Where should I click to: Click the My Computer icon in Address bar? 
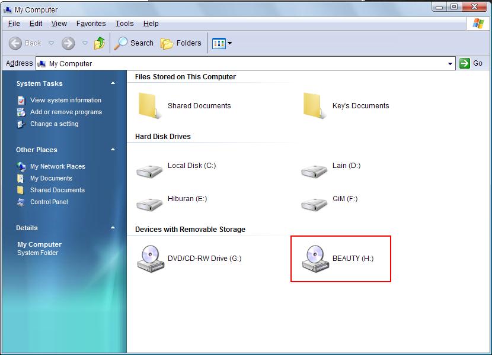pos(41,64)
